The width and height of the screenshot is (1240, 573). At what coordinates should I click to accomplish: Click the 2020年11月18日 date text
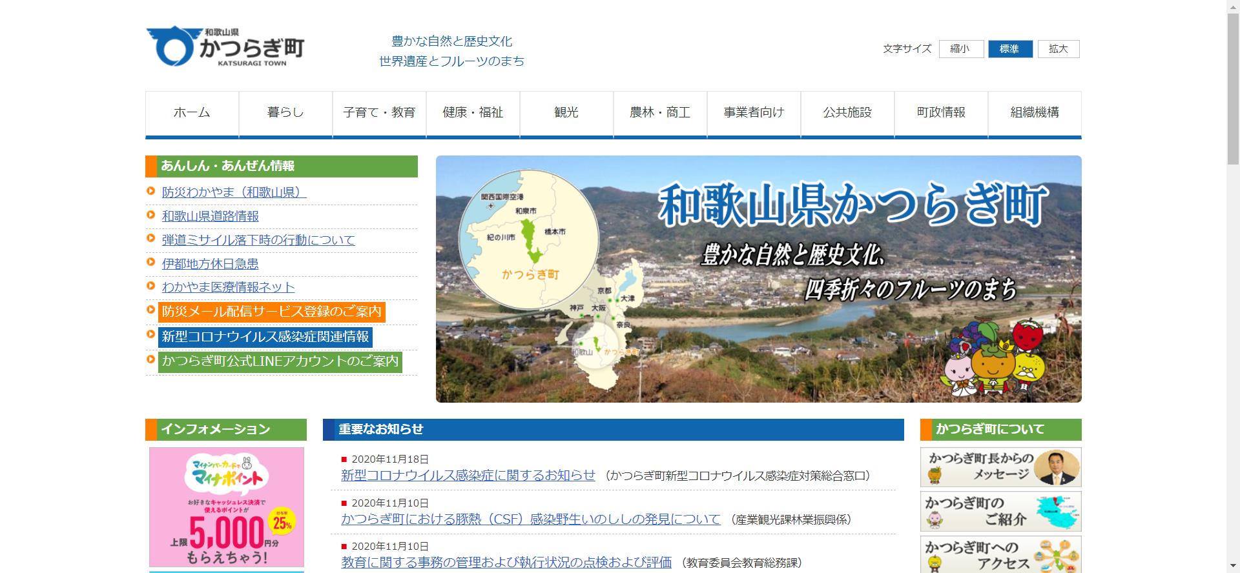pos(390,459)
